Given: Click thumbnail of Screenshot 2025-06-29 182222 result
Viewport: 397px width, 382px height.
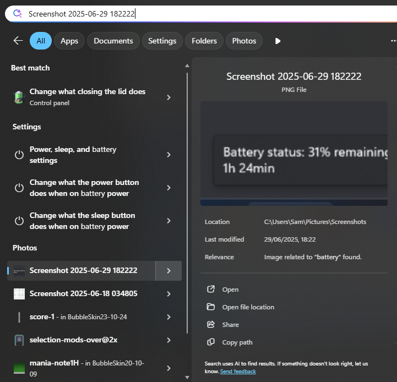Looking at the screenshot, I should tap(19, 271).
